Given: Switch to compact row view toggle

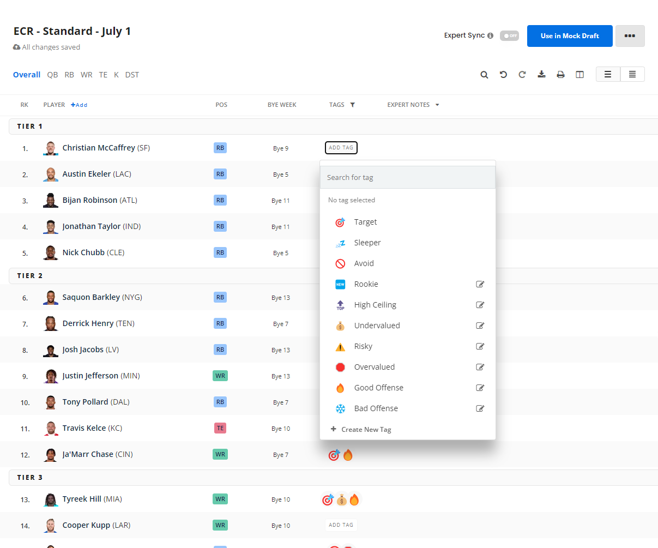Looking at the screenshot, I should (632, 74).
